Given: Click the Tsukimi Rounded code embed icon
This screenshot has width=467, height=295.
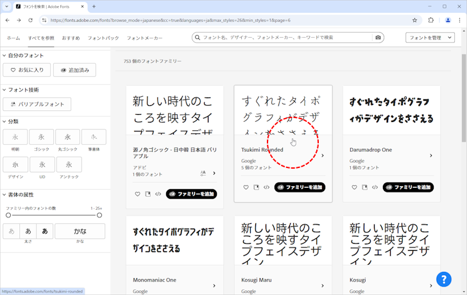Looking at the screenshot, I should tap(267, 187).
